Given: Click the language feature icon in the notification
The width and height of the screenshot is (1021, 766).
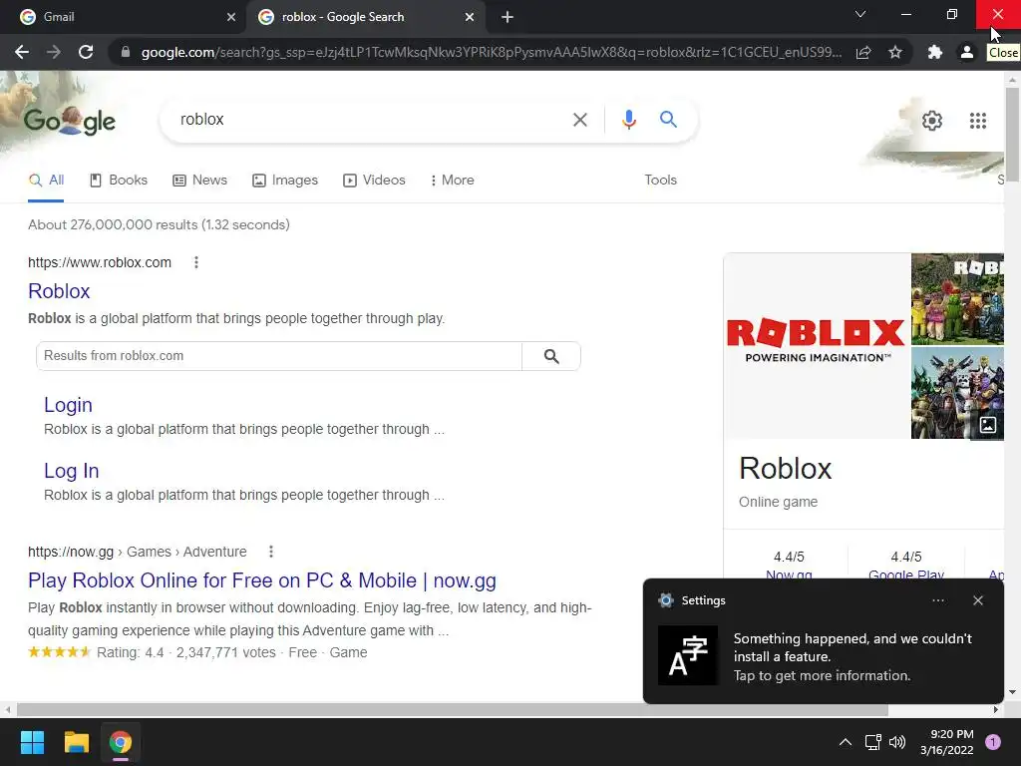Looking at the screenshot, I should pyautogui.click(x=688, y=655).
